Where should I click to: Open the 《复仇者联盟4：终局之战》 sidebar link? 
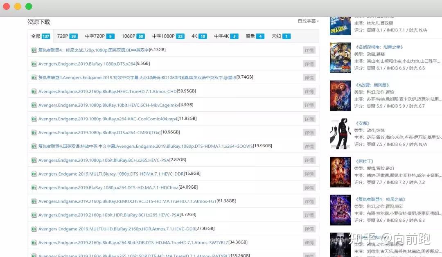[x=380, y=200]
